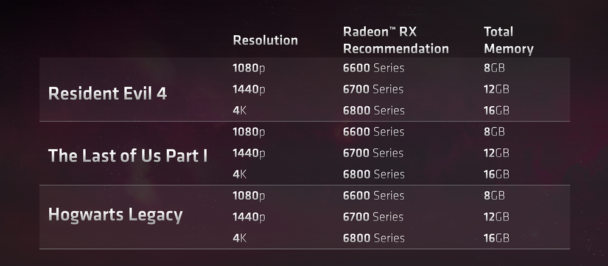
Task: Click 6700 Series for Hogwarts Legacy
Action: pyautogui.click(x=373, y=217)
